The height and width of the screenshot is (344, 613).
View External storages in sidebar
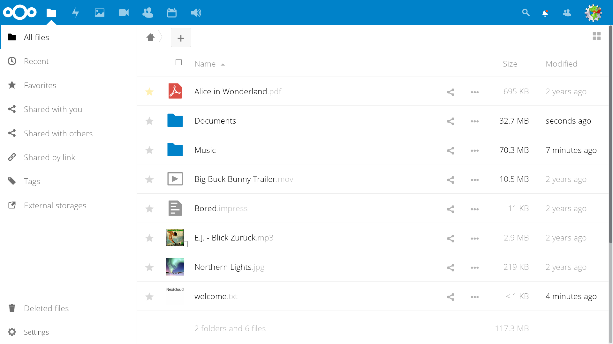[55, 205]
